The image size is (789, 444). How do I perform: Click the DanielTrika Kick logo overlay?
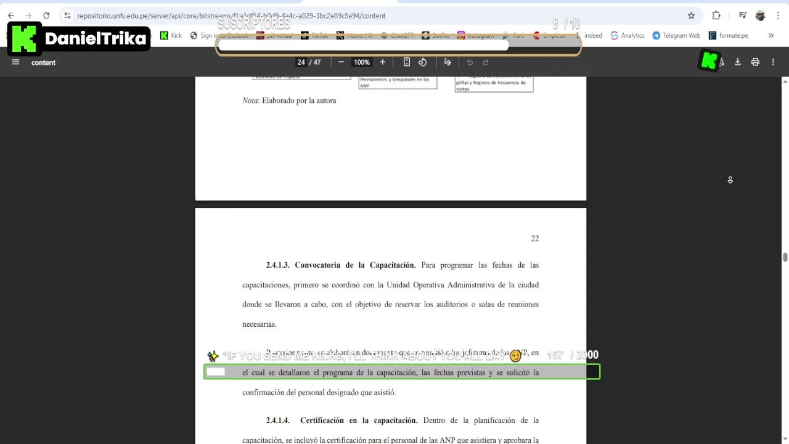(79, 38)
